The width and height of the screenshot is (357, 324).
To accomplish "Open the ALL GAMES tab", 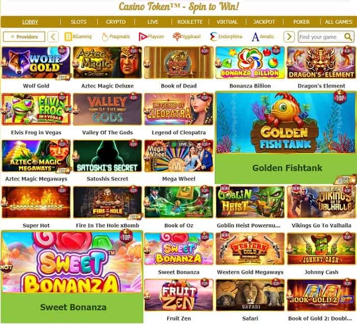I will (x=339, y=22).
